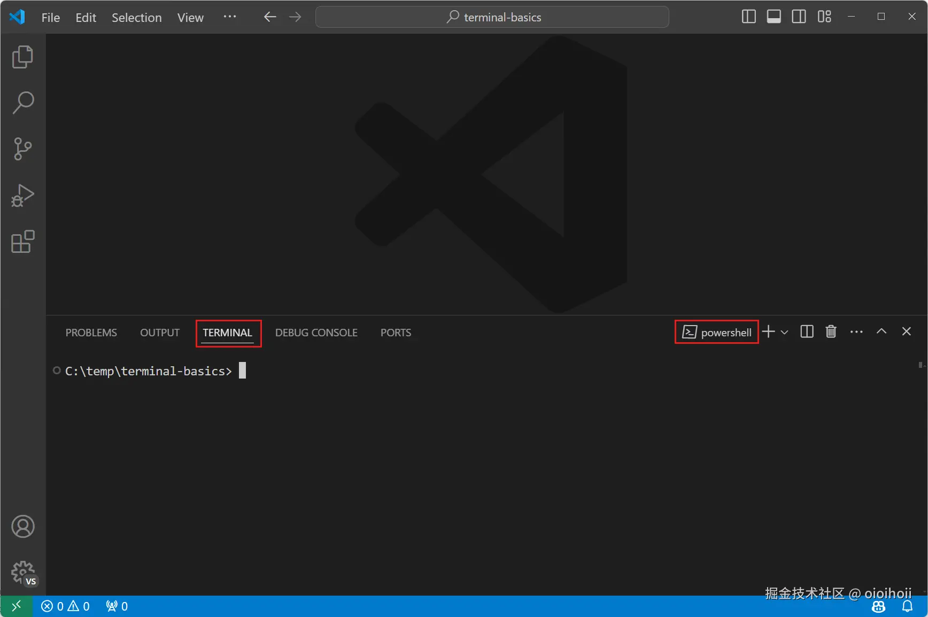Open the Manage gear icon
Image resolution: width=928 pixels, height=617 pixels.
coord(24,574)
